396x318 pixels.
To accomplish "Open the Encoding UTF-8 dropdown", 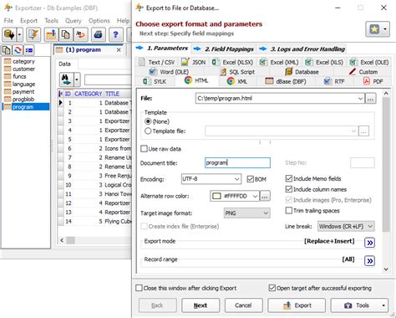I will tap(211, 179).
